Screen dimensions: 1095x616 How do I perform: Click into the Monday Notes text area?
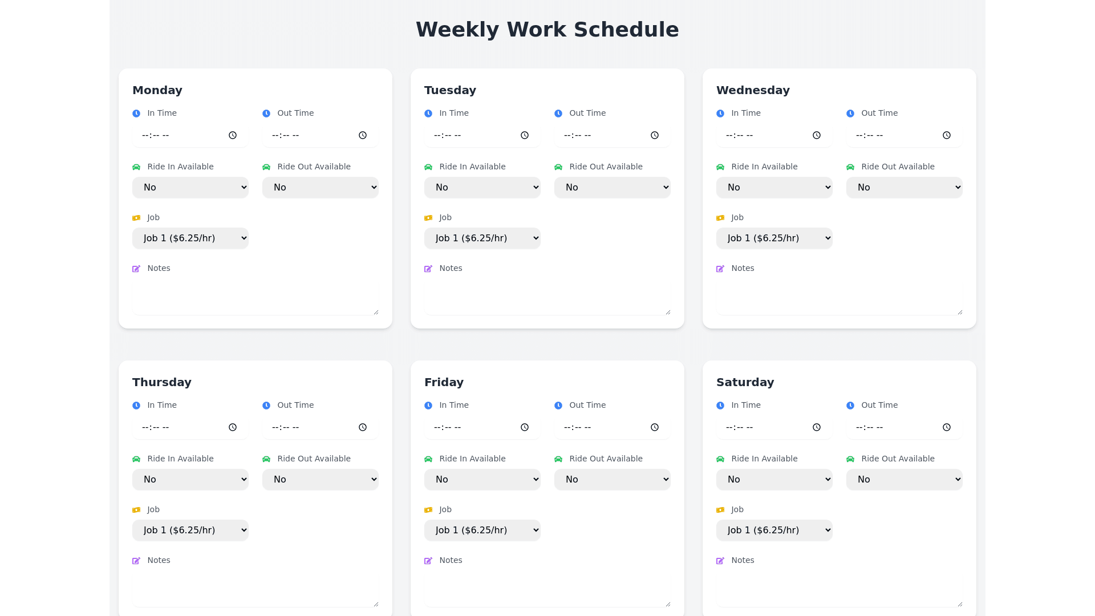point(255,297)
